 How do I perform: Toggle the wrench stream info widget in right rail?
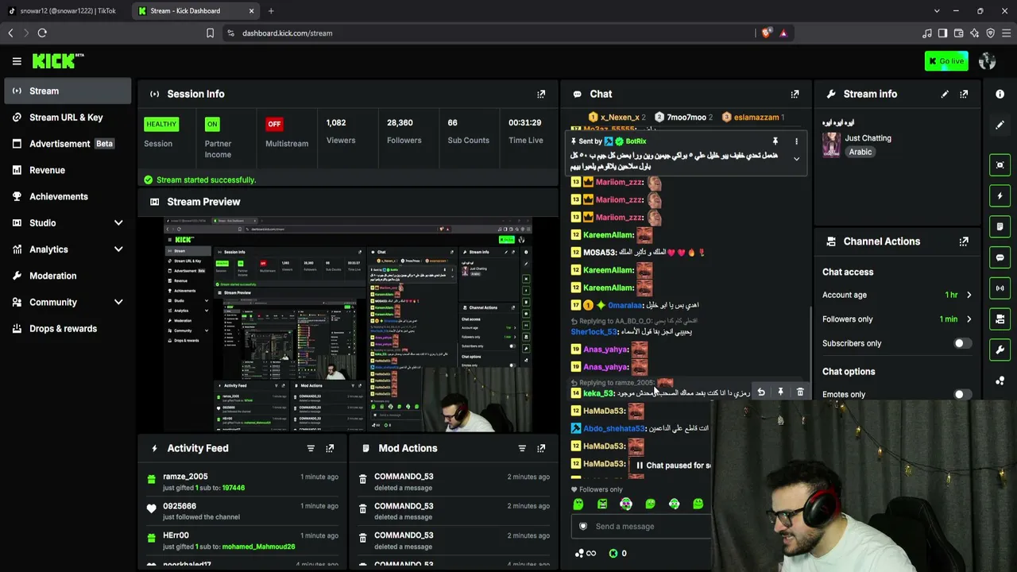point(1000,350)
